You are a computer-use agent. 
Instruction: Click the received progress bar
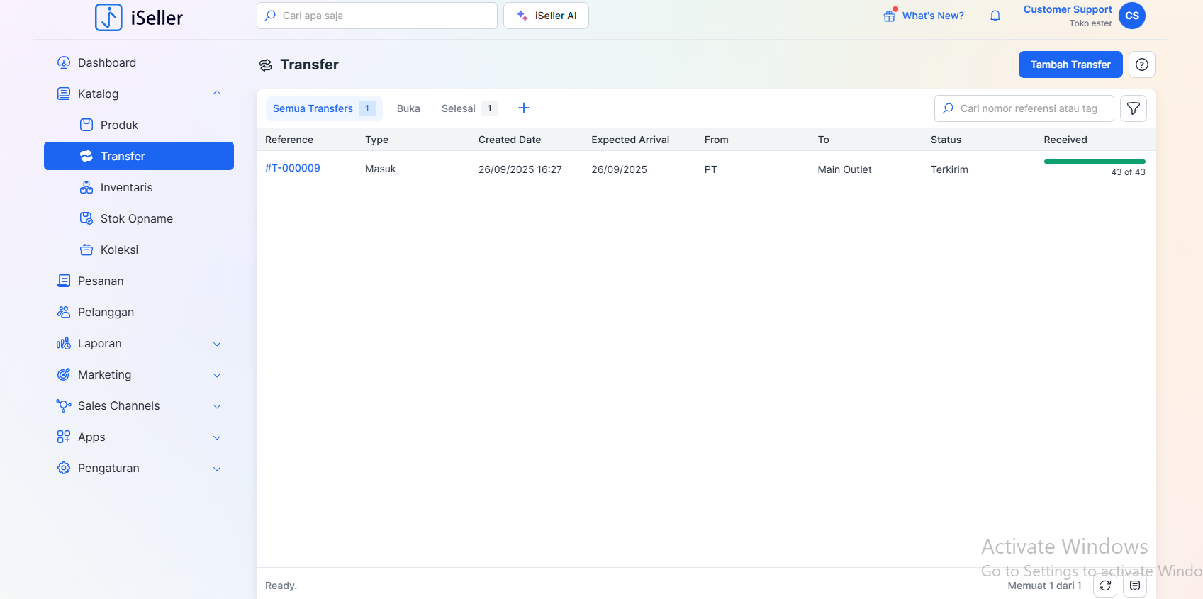(x=1094, y=162)
